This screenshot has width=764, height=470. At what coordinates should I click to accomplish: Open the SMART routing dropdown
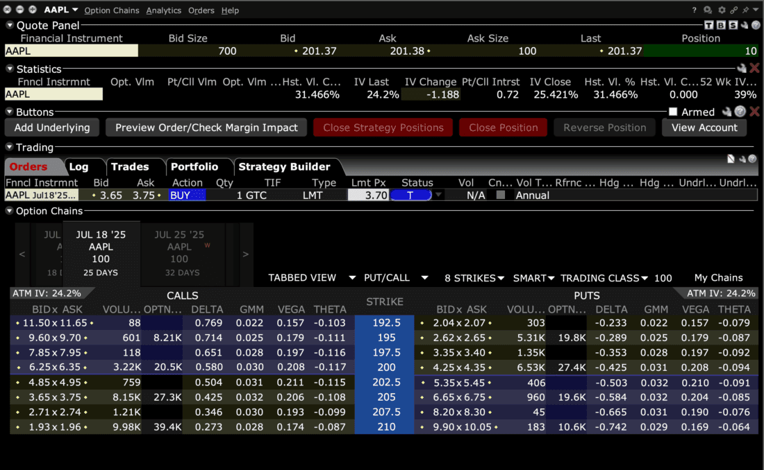click(x=533, y=278)
